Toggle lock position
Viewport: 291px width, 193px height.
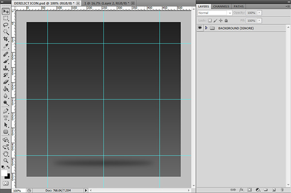click(x=221, y=20)
